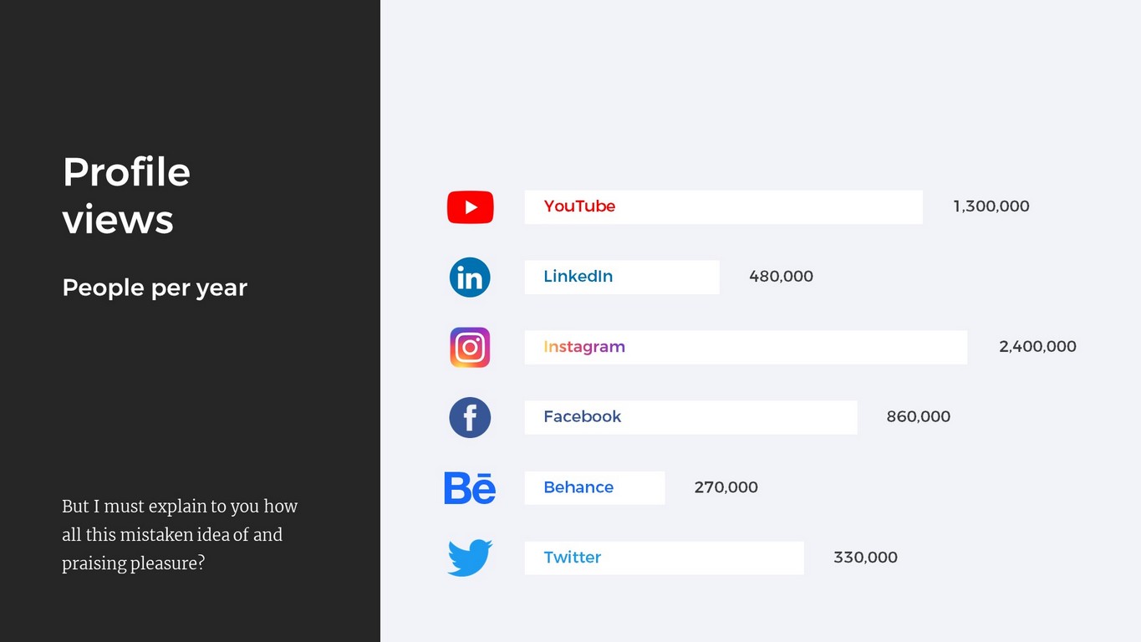Select the Facebook bar label
1141x642 pixels.
[x=582, y=416]
